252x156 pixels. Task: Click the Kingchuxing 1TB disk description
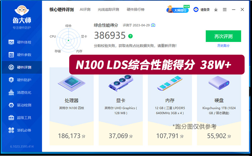pos(219,110)
